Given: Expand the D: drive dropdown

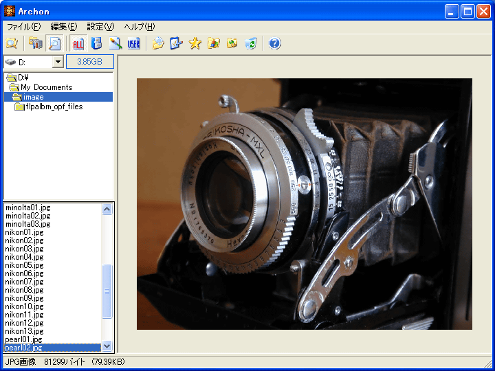Looking at the screenshot, I should coord(58,62).
